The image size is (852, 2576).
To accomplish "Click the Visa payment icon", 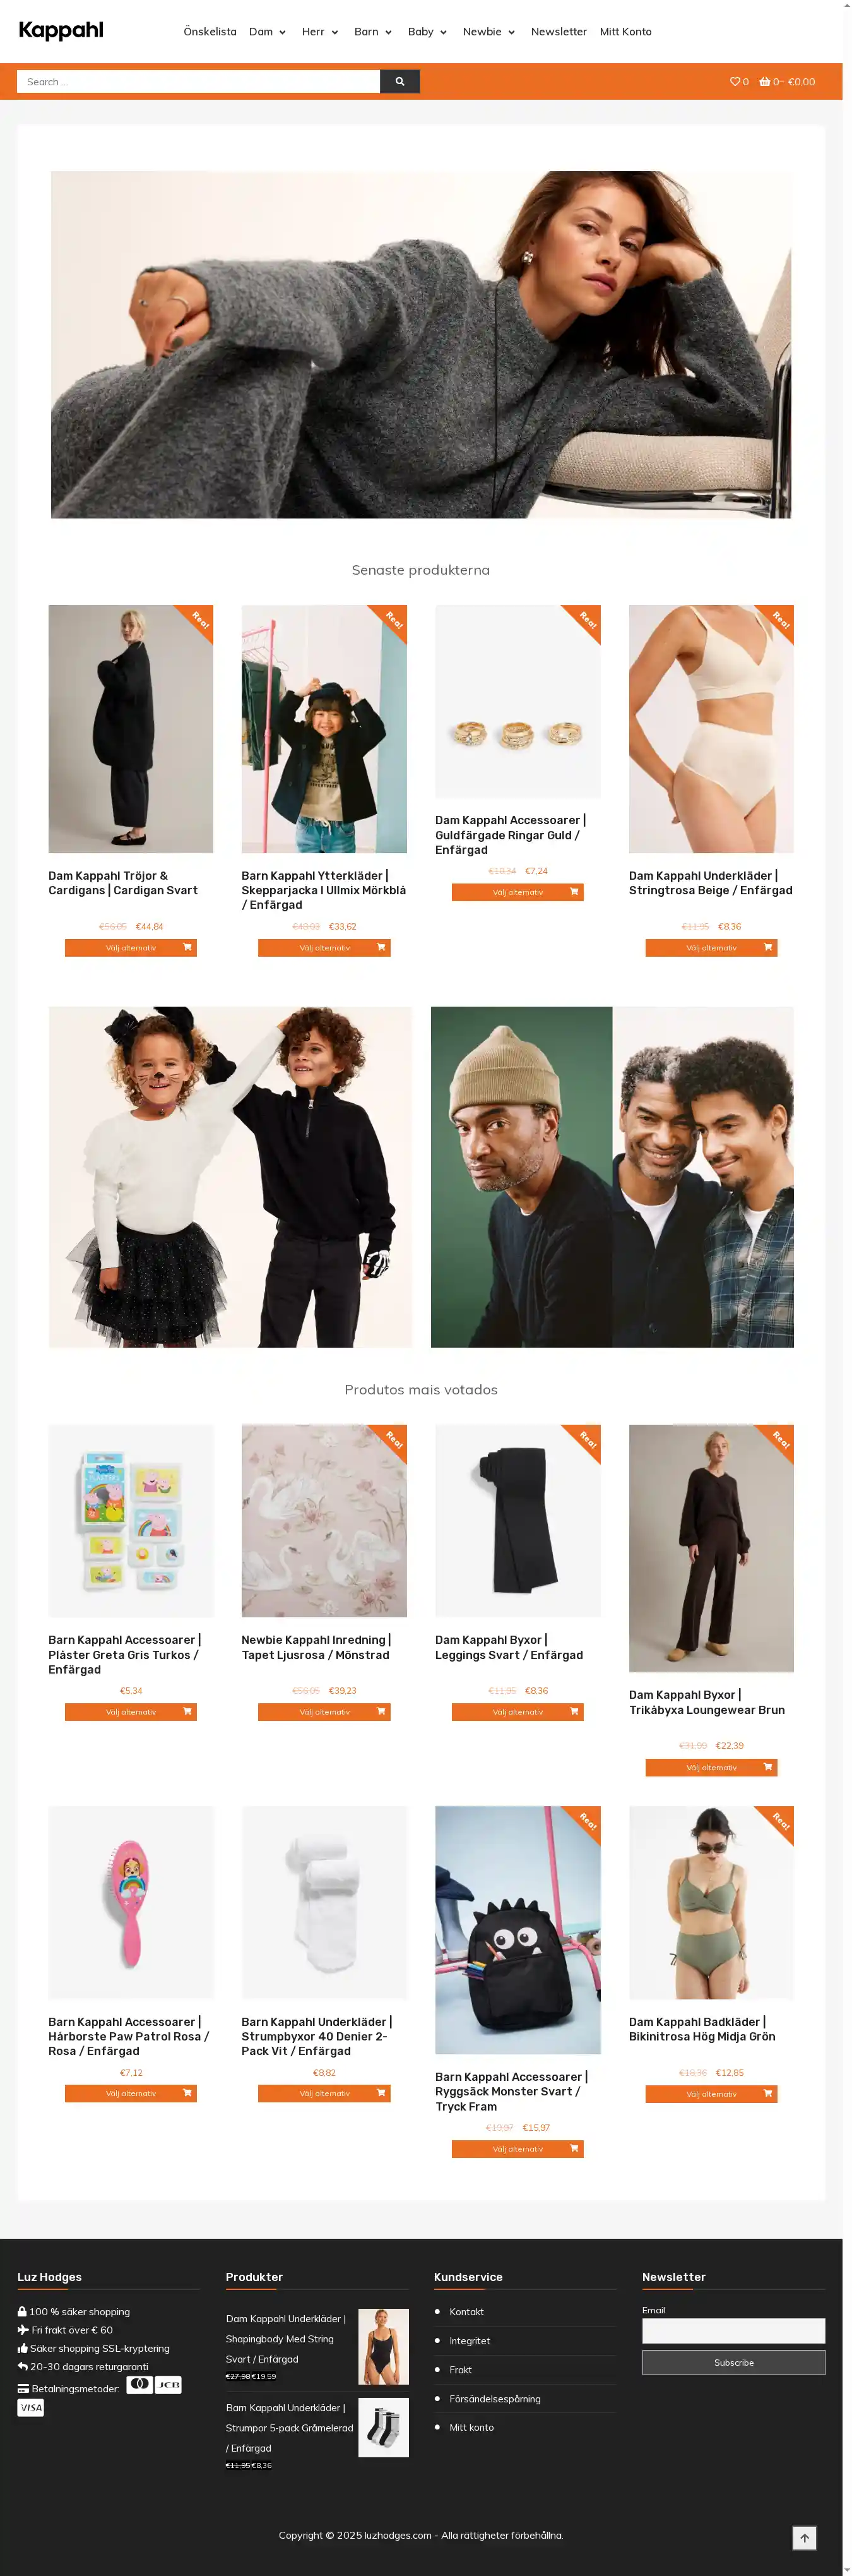I will tap(31, 2407).
